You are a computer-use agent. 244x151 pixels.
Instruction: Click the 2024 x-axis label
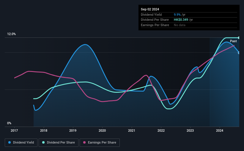coord(220,130)
